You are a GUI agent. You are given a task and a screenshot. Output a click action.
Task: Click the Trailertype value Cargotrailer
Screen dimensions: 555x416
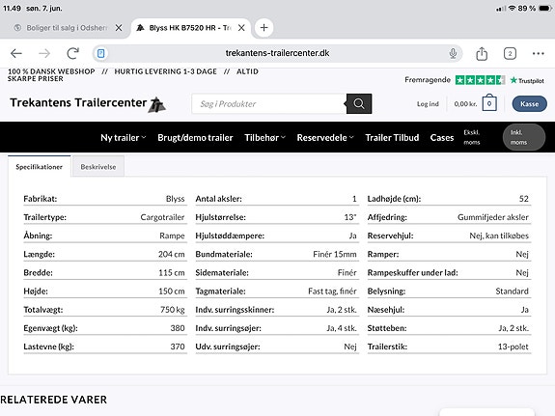(162, 217)
